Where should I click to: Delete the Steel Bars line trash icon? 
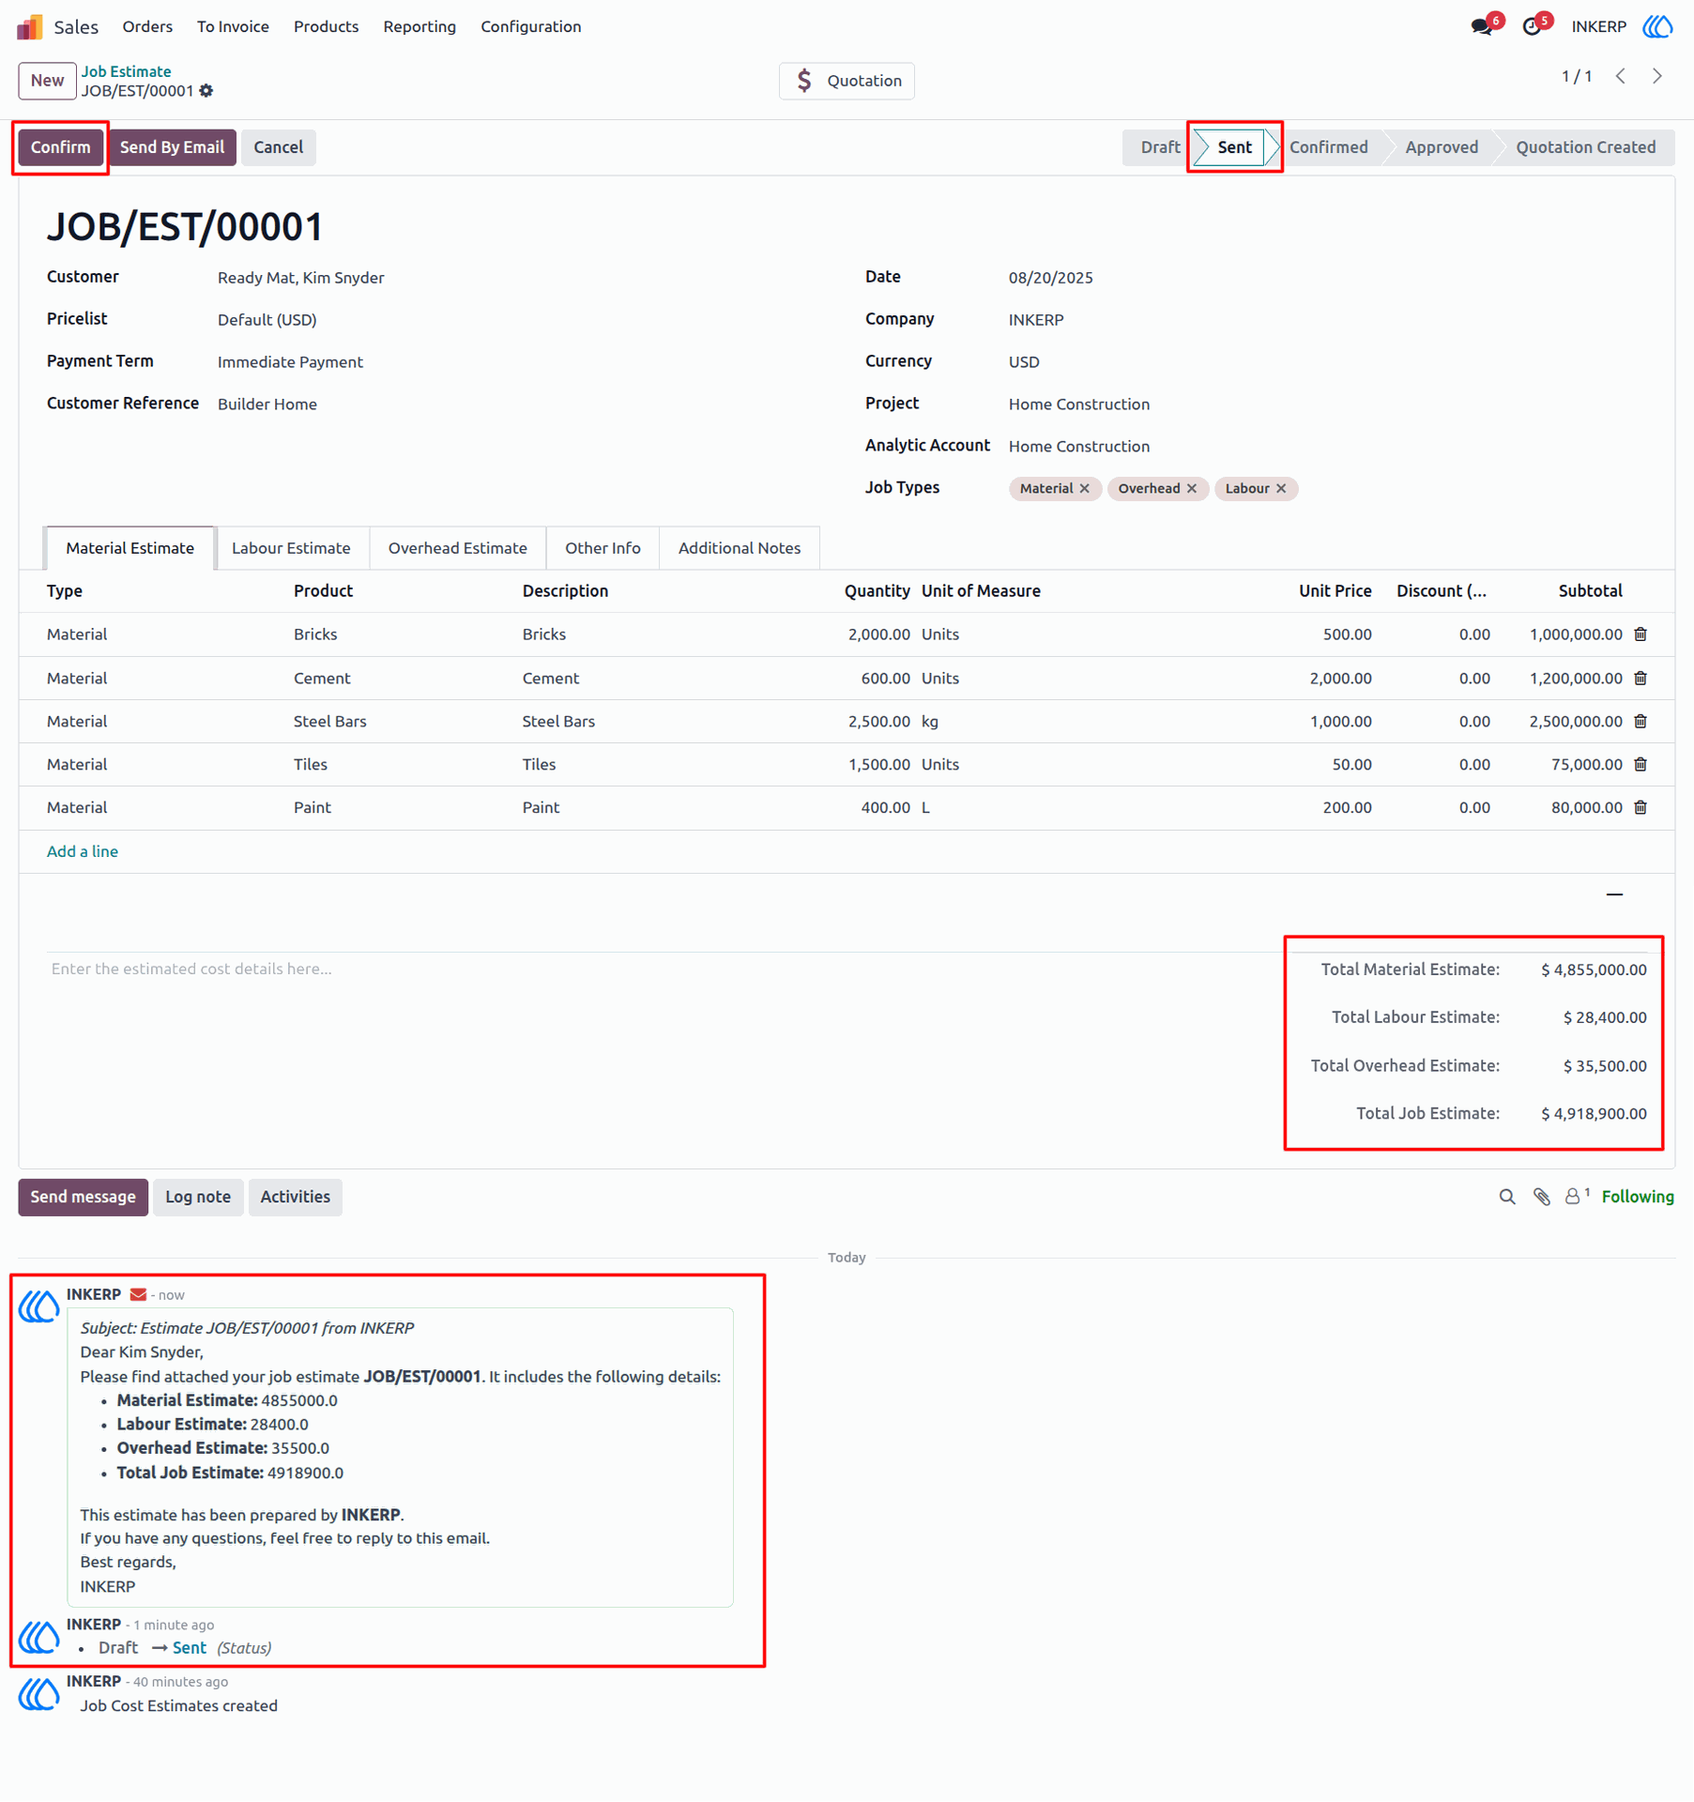[x=1641, y=721]
